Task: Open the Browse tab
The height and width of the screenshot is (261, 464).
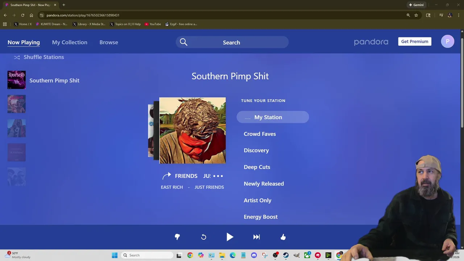Action: [109, 42]
